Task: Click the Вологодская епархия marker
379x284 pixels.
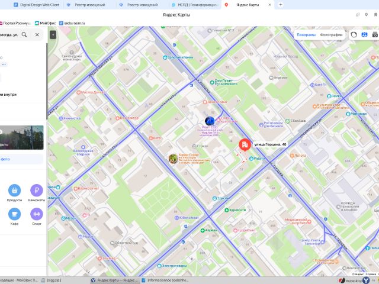Action: coord(83,147)
